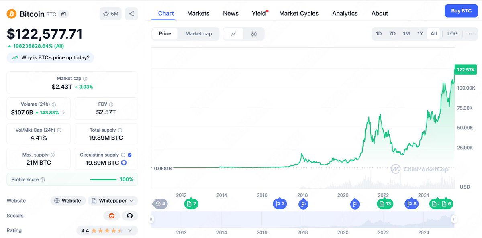482x238 pixels.
Task: Enable LOG scale on chart
Action: pyautogui.click(x=453, y=34)
